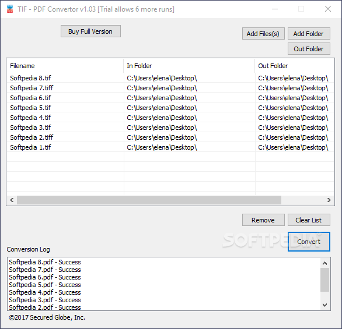Close the TIF - PDF Convertor window

coord(328,9)
